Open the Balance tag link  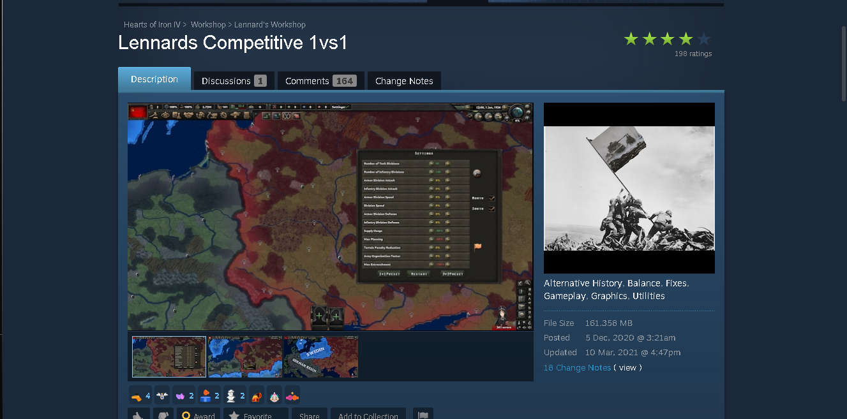tap(643, 283)
